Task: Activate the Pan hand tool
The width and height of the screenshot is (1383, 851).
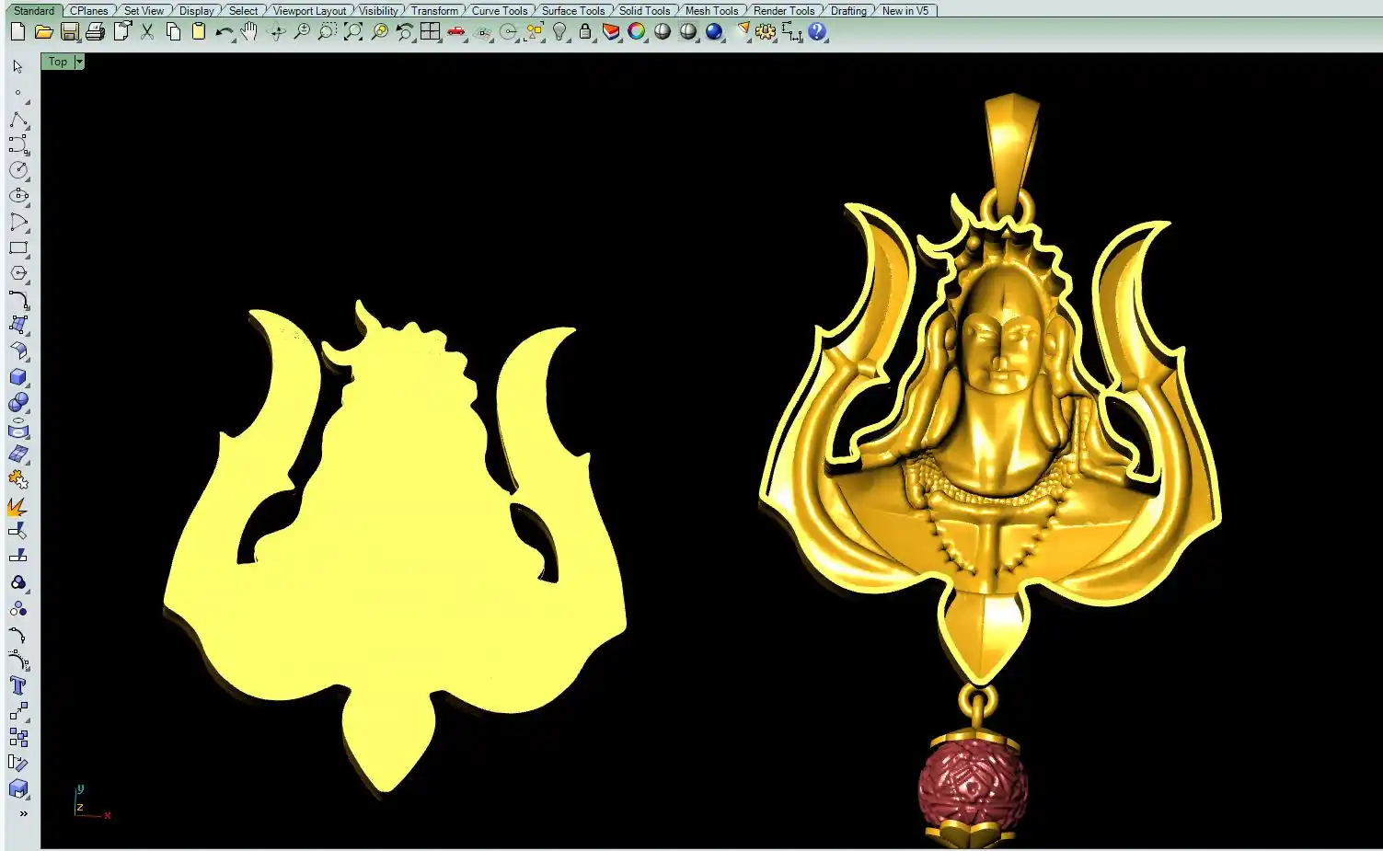Action: 249,32
